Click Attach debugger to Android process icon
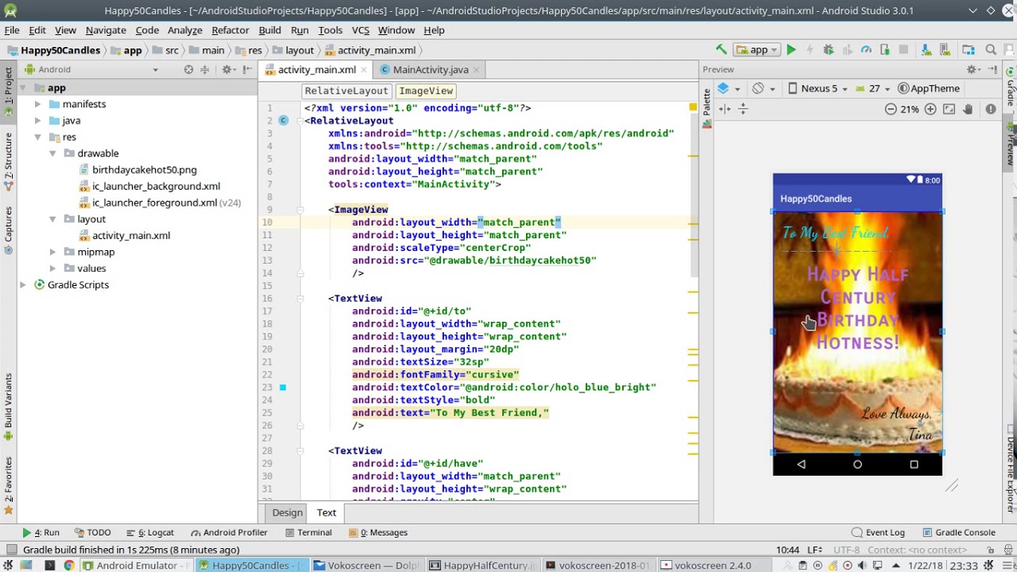 point(884,49)
